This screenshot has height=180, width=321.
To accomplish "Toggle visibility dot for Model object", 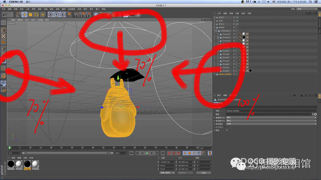I will [x=234, y=27].
